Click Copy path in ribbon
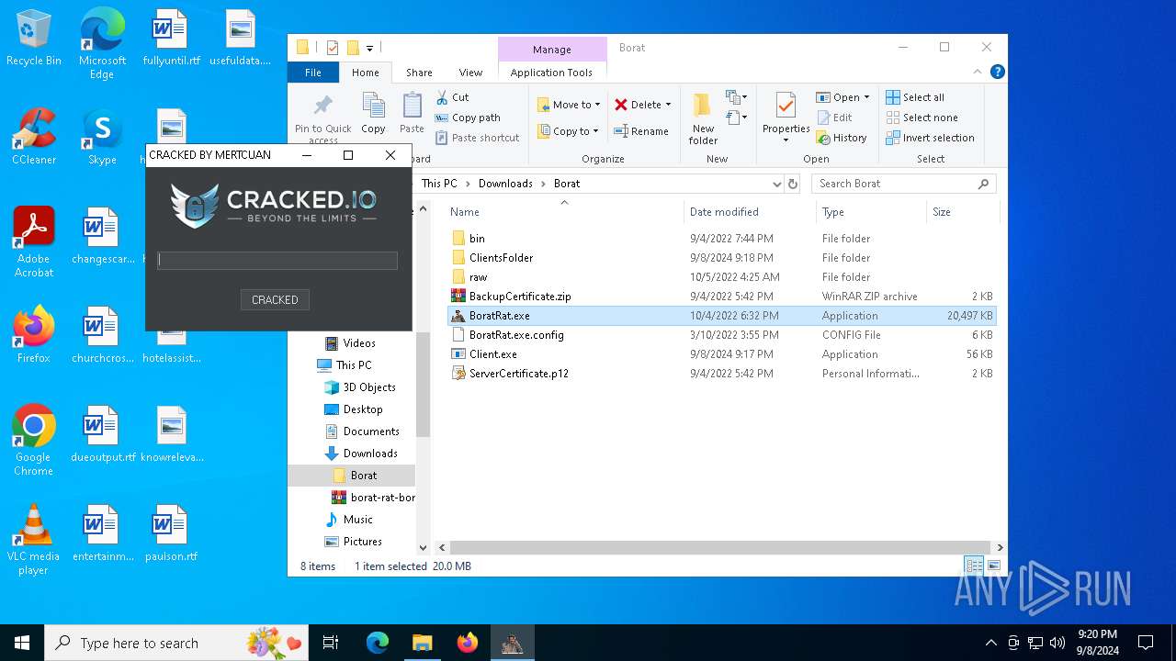This screenshot has height=661, width=1176. click(x=469, y=118)
